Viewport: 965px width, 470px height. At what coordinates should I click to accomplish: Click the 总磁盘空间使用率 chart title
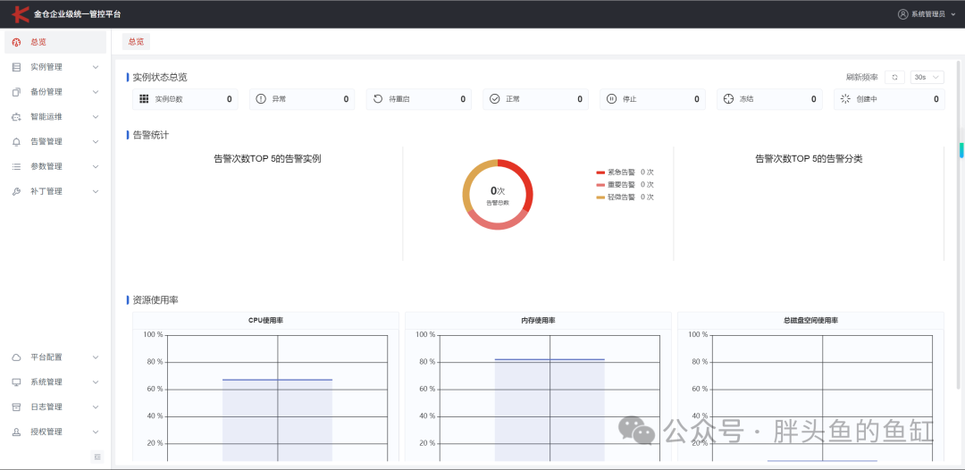[x=810, y=321]
